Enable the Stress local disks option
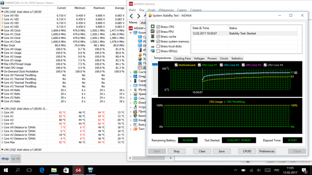Viewport: 312px width, 175px height. [x=158, y=46]
